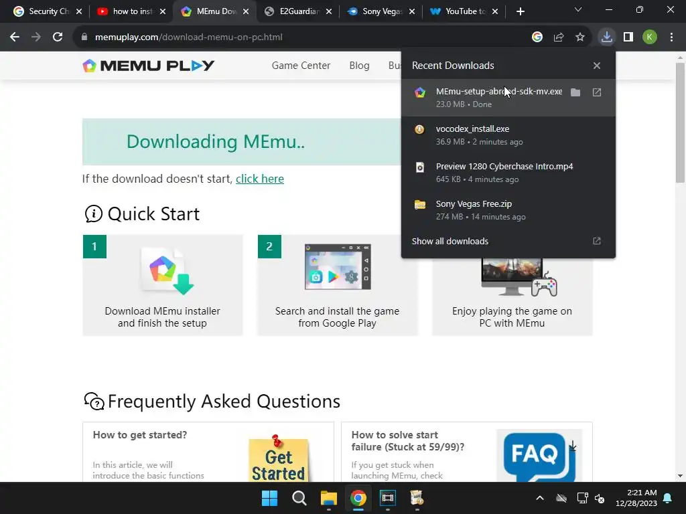Close the Recent Downloads popup
The width and height of the screenshot is (686, 514).
(x=597, y=66)
